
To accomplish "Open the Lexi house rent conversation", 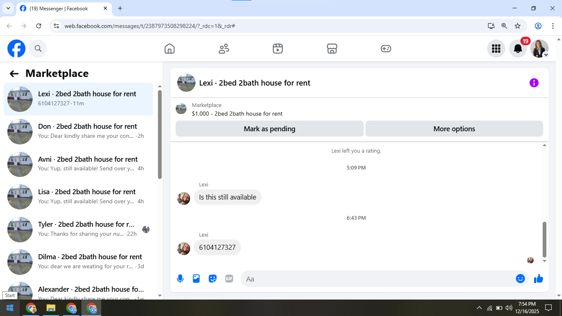I will (x=78, y=99).
